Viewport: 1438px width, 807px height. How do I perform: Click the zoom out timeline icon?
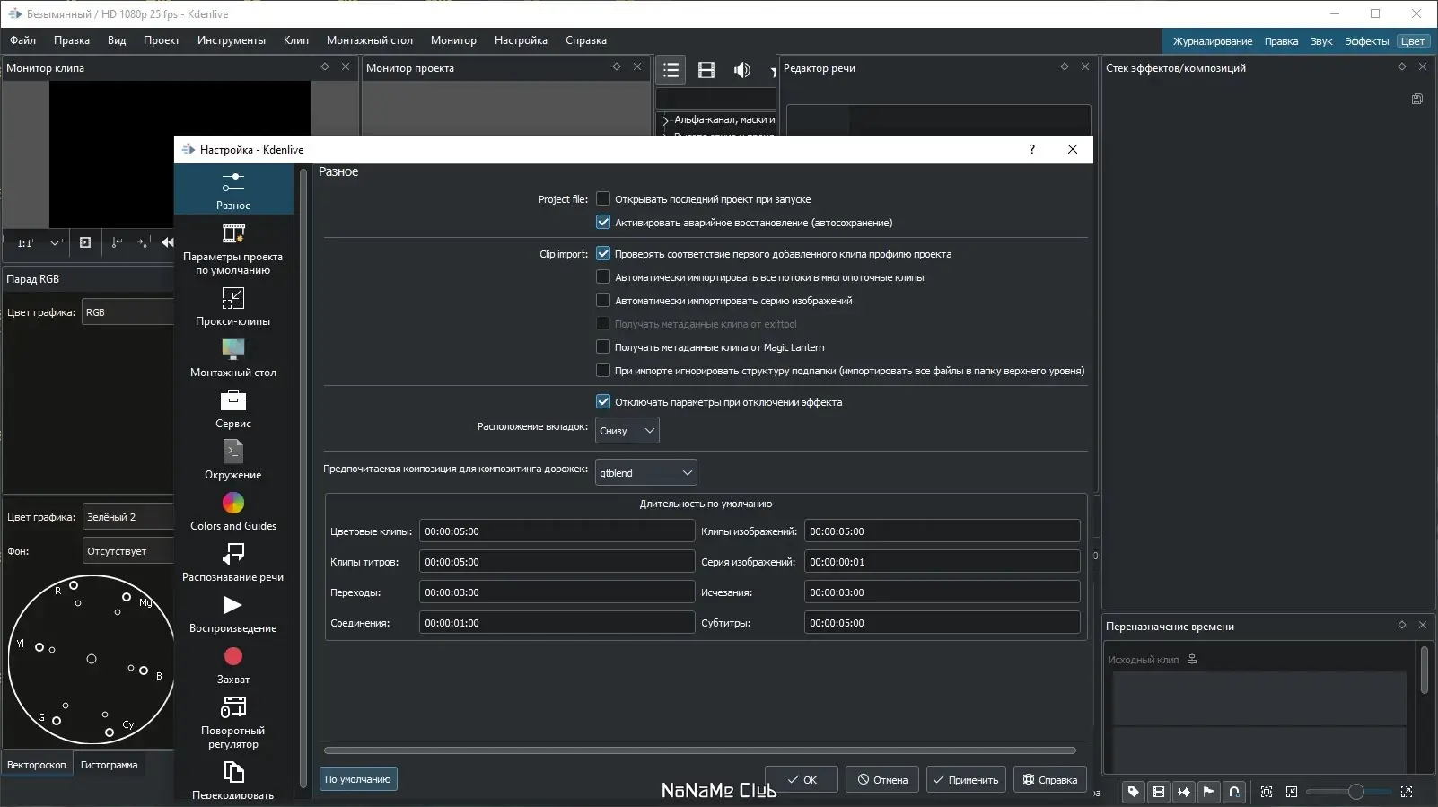click(x=1292, y=792)
